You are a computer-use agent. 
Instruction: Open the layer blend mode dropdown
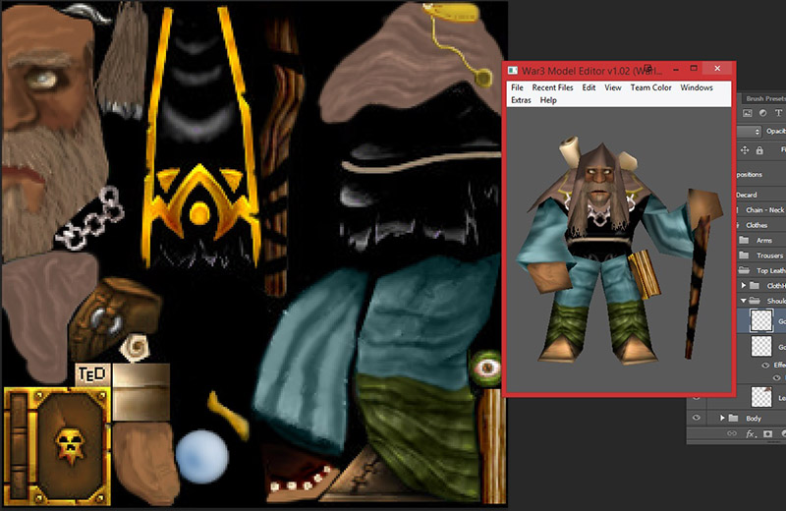click(x=749, y=132)
